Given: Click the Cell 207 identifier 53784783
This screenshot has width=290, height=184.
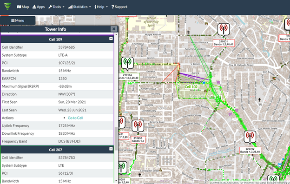Looking at the screenshot, I should click(66, 158).
